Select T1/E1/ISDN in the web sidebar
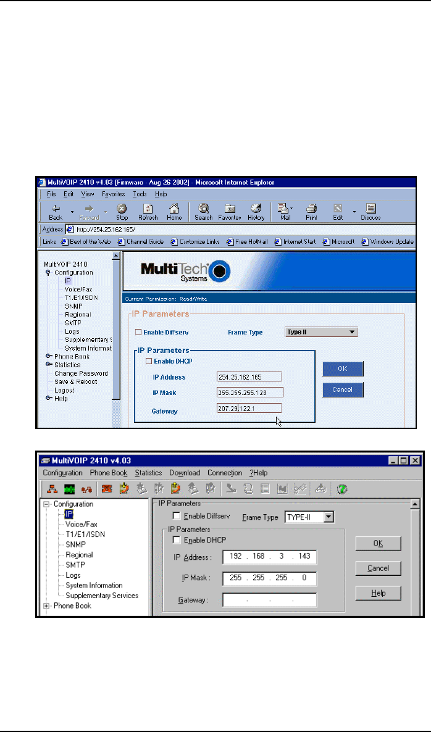 [82, 298]
